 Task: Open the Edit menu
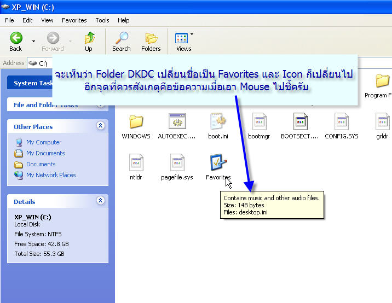tap(27, 20)
